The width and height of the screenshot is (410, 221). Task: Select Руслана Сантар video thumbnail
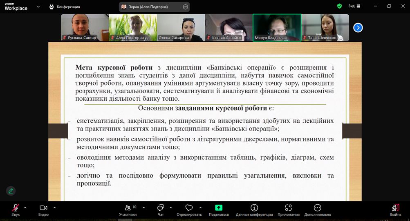click(x=85, y=27)
